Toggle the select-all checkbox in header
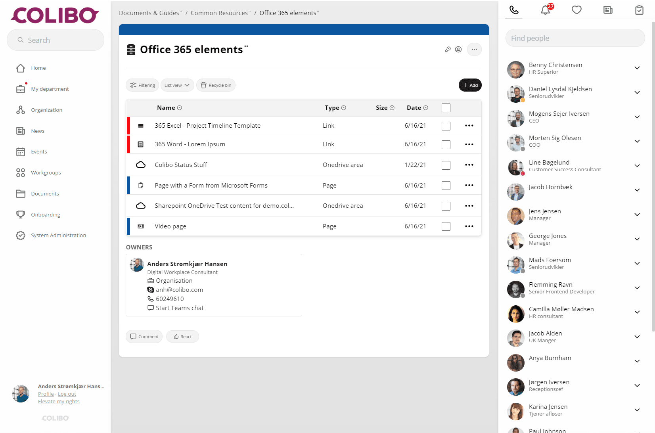Image resolution: width=655 pixels, height=433 pixels. (x=446, y=108)
